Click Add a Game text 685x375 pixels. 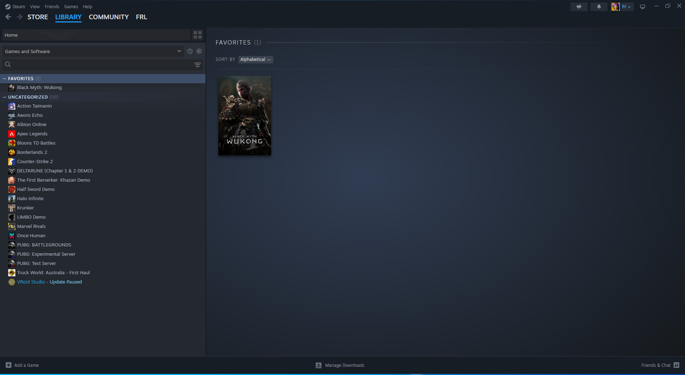pyautogui.click(x=26, y=365)
